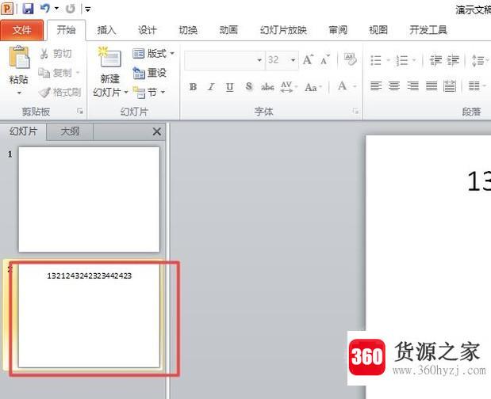Click the Columns icon in paragraph group

474,85
